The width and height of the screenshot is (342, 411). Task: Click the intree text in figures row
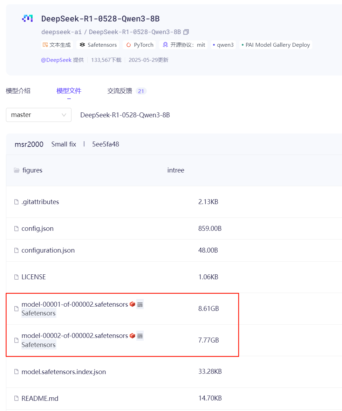pyautogui.click(x=176, y=170)
